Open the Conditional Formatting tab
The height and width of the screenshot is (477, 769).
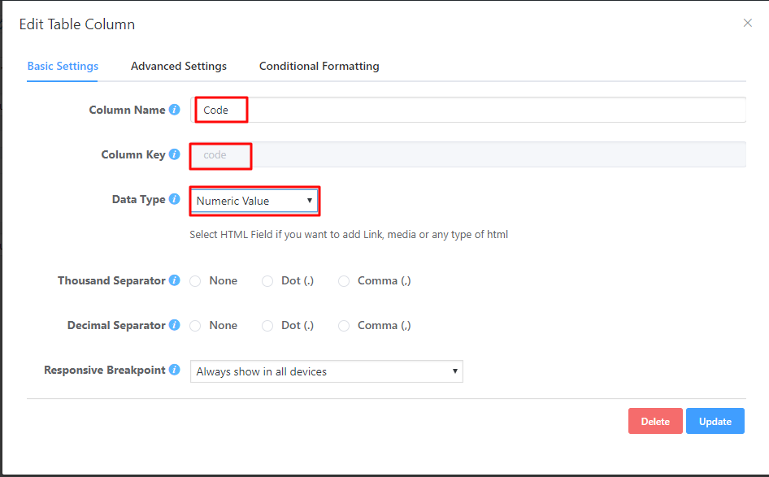point(319,66)
